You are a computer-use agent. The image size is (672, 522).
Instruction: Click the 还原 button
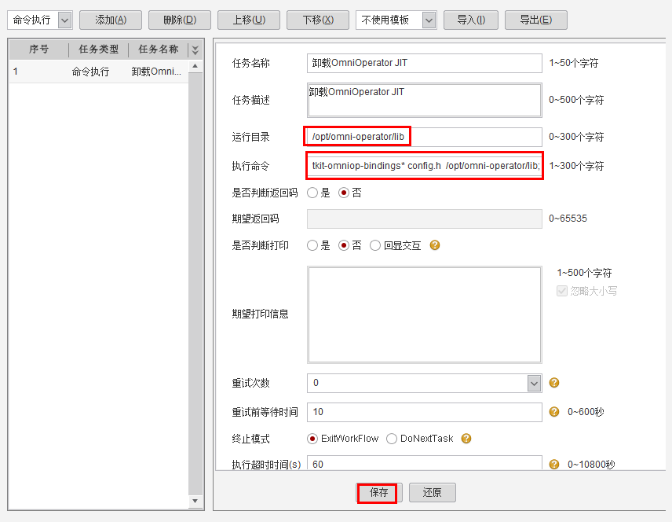tap(432, 492)
